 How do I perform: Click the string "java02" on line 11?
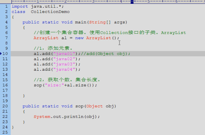click(64, 59)
